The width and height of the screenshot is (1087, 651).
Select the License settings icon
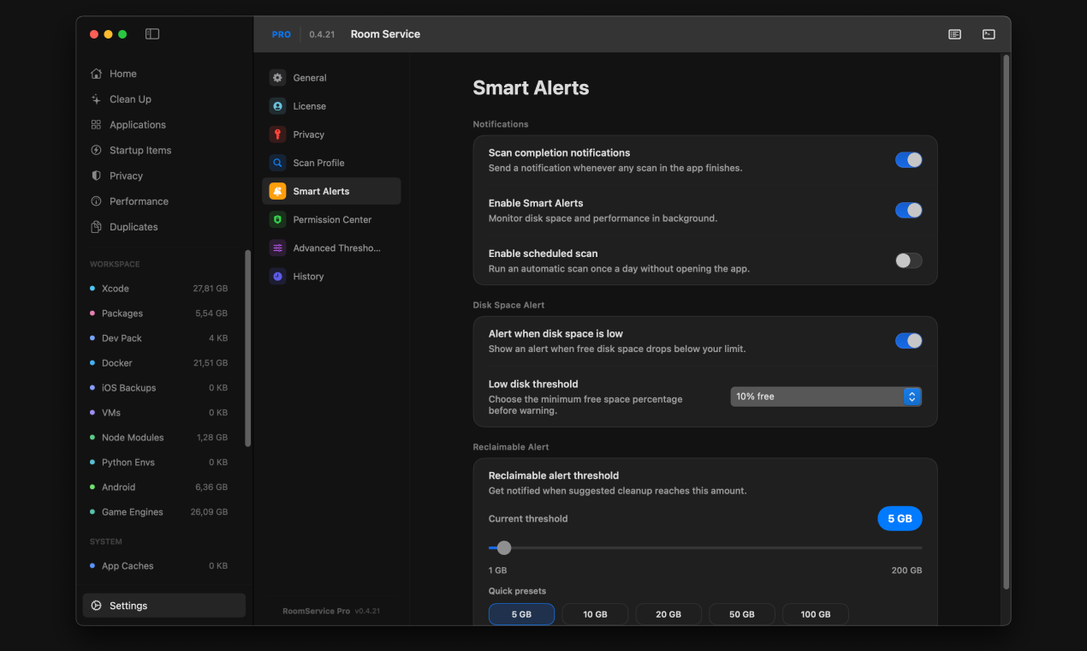pyautogui.click(x=277, y=106)
